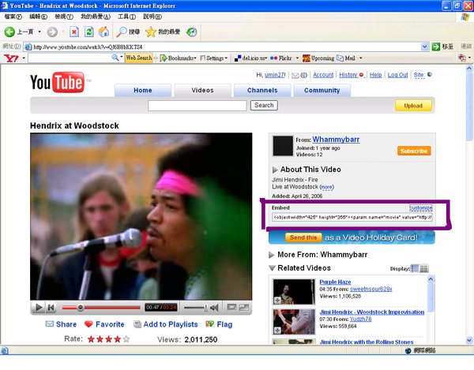
Task: Open the Whammybarr uploader link
Action: point(336,140)
